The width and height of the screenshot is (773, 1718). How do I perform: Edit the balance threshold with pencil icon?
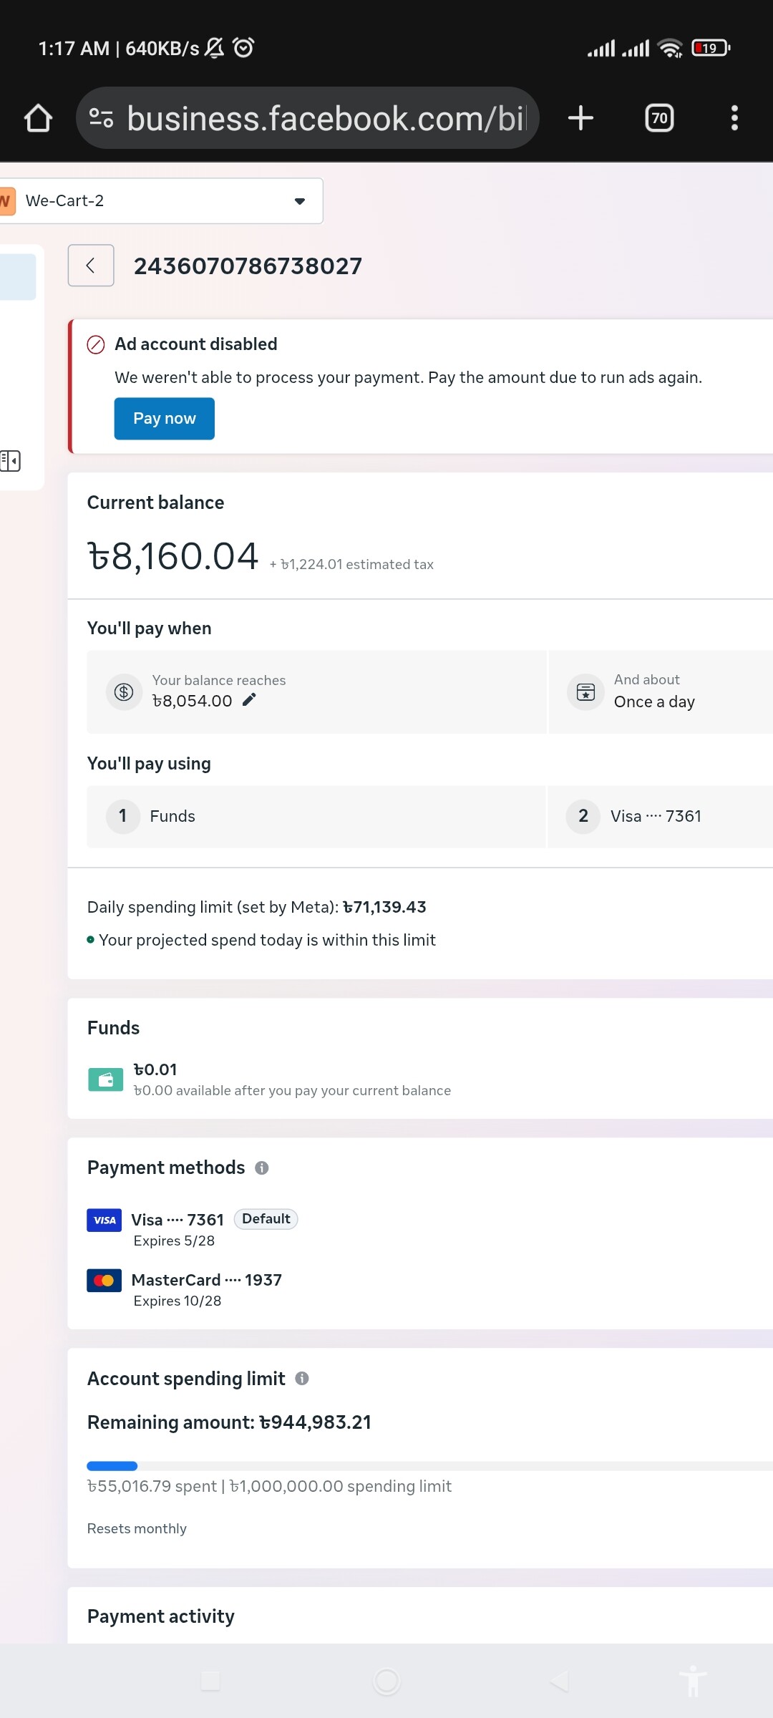tap(249, 700)
